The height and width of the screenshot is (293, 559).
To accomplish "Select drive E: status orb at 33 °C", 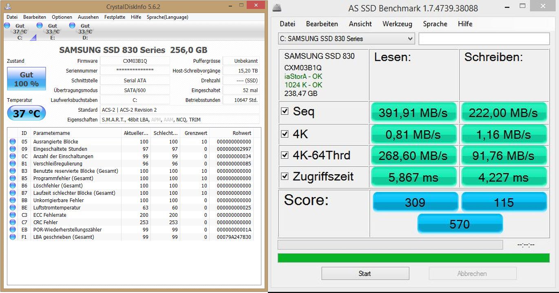I will click(x=40, y=26).
